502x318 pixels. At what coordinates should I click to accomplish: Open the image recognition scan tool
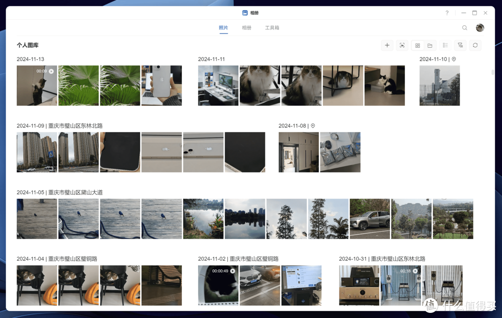coord(402,45)
